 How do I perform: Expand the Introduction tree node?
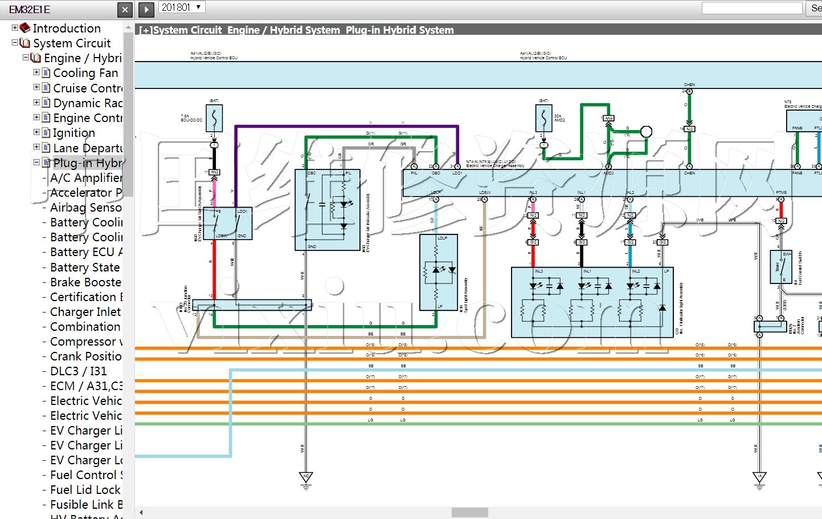pos(15,28)
